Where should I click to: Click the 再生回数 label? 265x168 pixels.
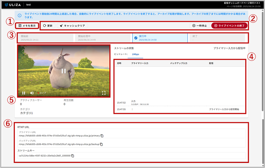[x=69, y=100]
